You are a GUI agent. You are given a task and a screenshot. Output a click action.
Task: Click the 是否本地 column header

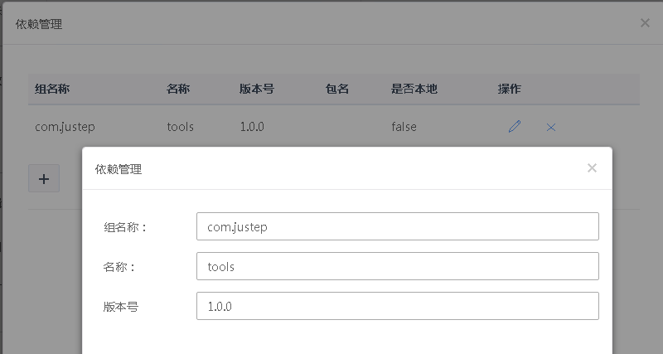(x=414, y=89)
